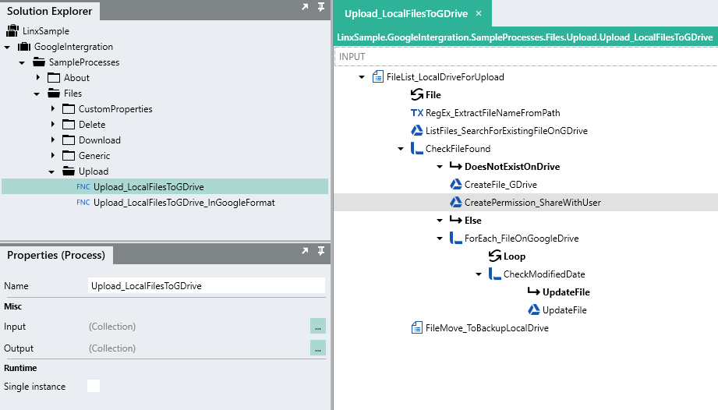Select the Solution Explorer panel header
This screenshot has width=718, height=410.
tap(49, 11)
